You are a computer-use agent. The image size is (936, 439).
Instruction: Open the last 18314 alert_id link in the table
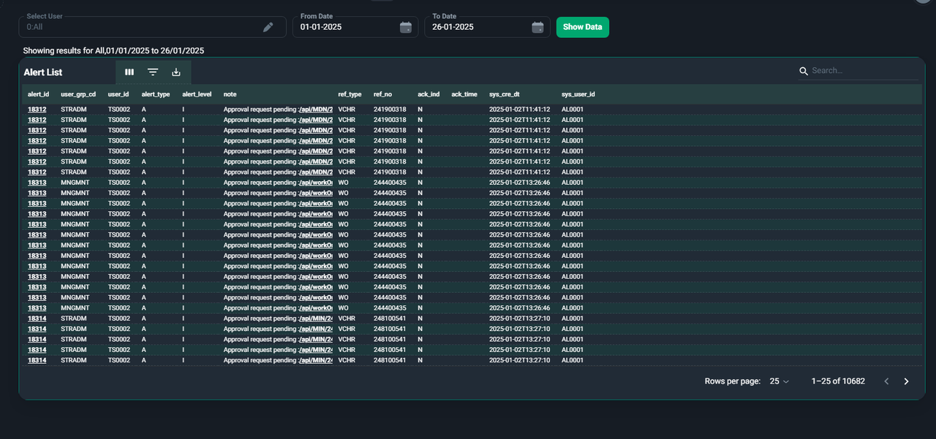[x=37, y=360]
